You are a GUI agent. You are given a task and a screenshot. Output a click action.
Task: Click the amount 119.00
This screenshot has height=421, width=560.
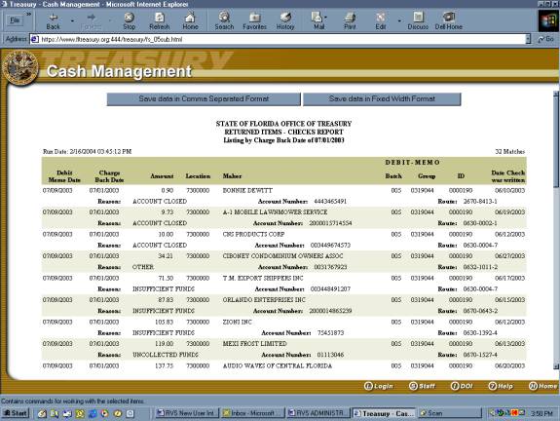(164, 343)
